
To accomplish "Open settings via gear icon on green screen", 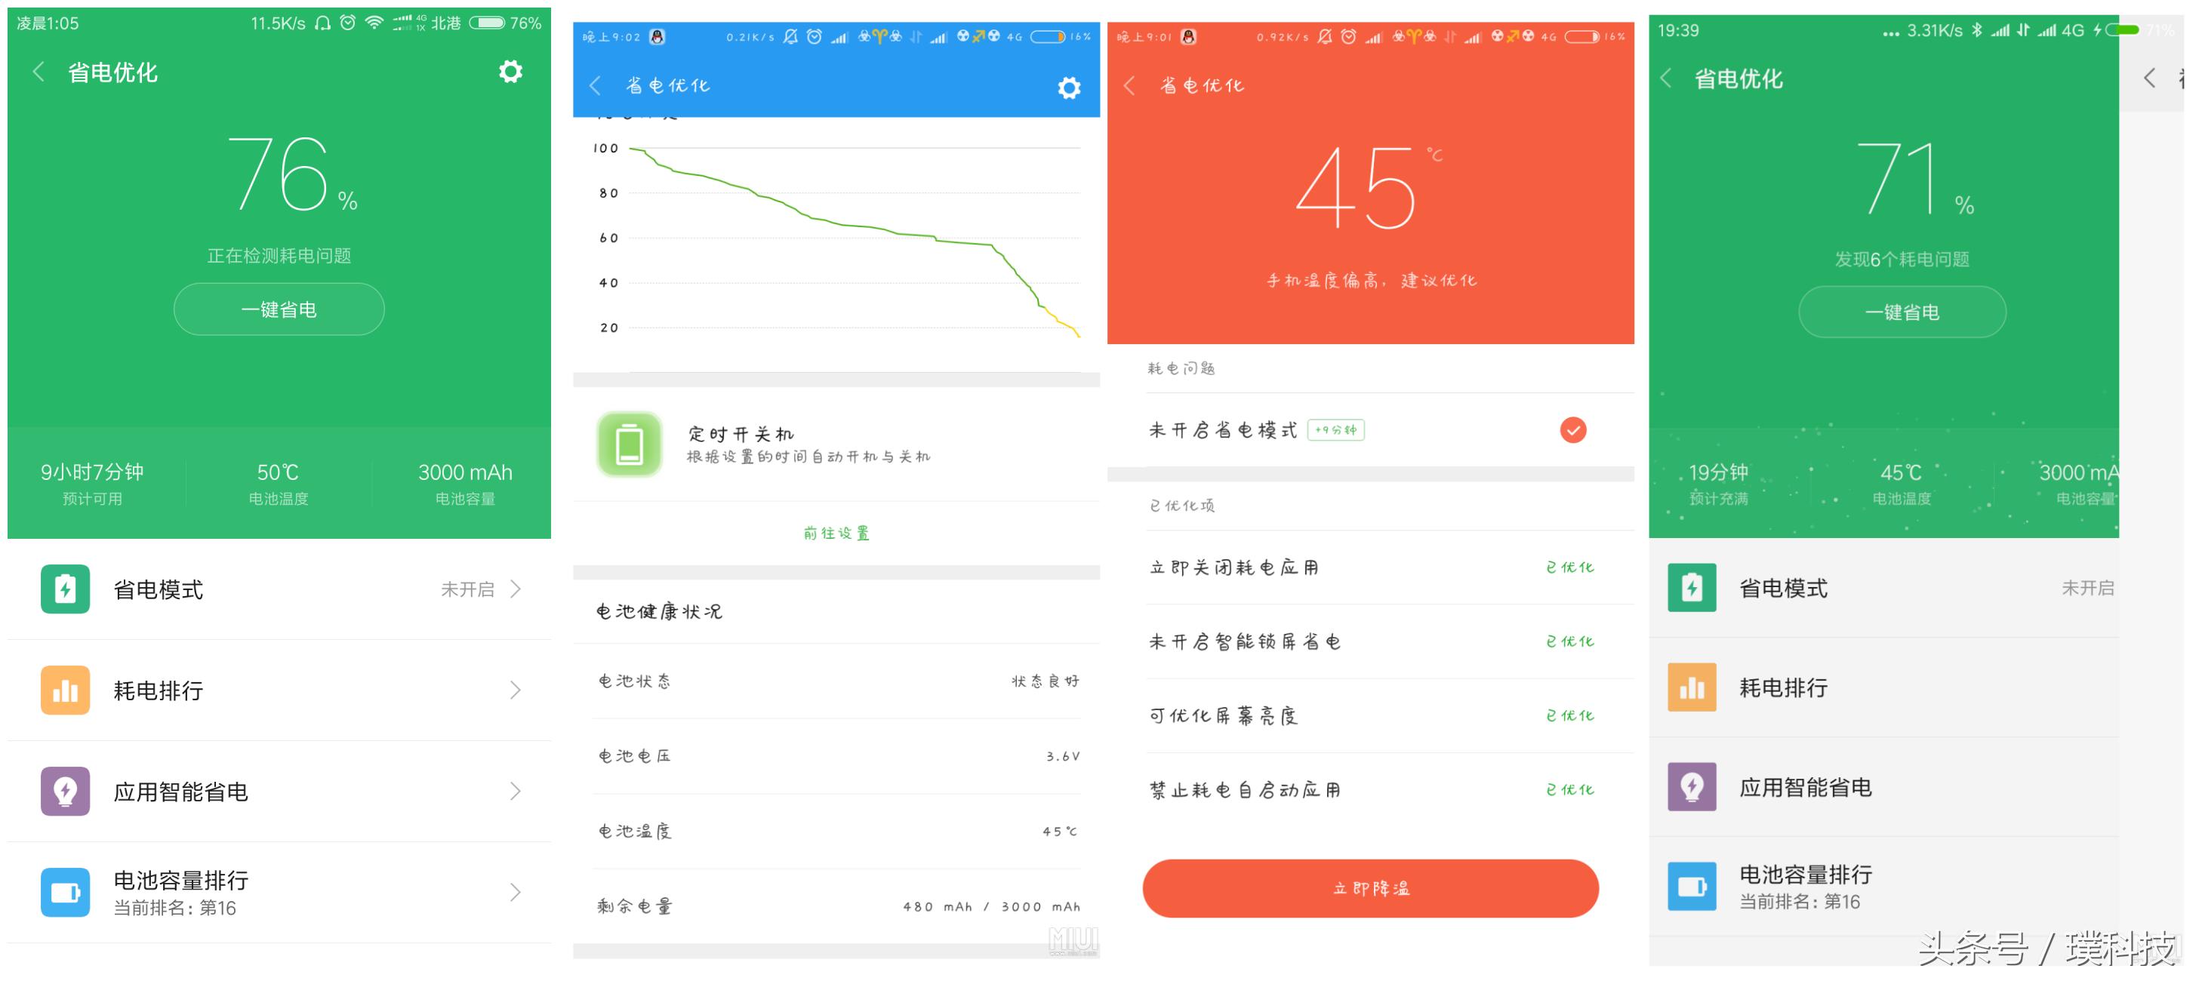I will [x=510, y=72].
